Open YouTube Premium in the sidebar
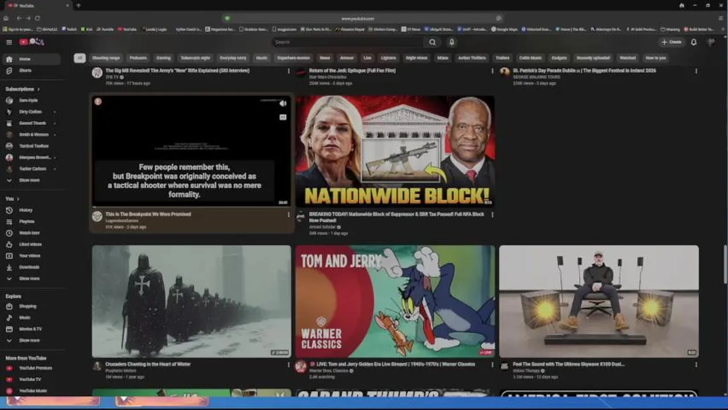 coord(31,368)
